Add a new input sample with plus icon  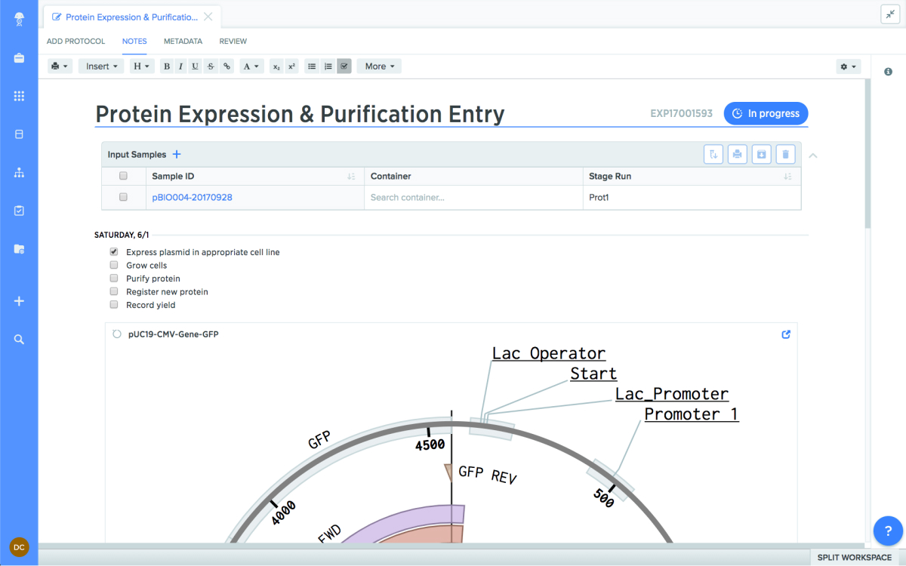[x=177, y=155]
